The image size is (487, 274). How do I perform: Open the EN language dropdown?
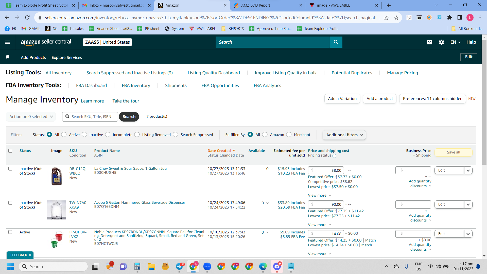tap(455, 42)
